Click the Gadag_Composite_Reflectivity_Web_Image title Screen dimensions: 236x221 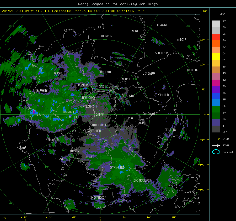click(118, 4)
